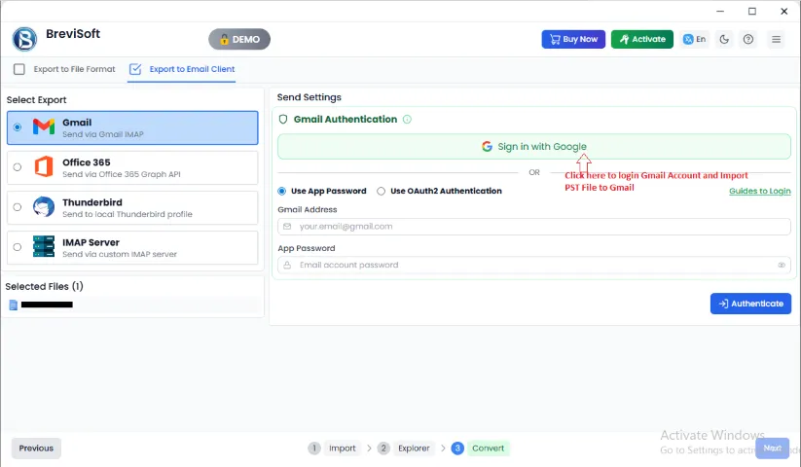Maximize the BreviSoft window
Viewport: 801px width, 467px height.
tap(752, 12)
